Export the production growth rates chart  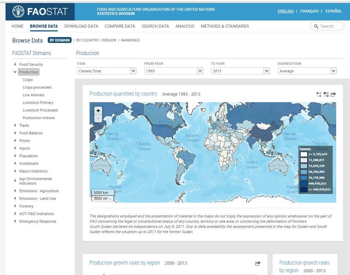coord(258,263)
